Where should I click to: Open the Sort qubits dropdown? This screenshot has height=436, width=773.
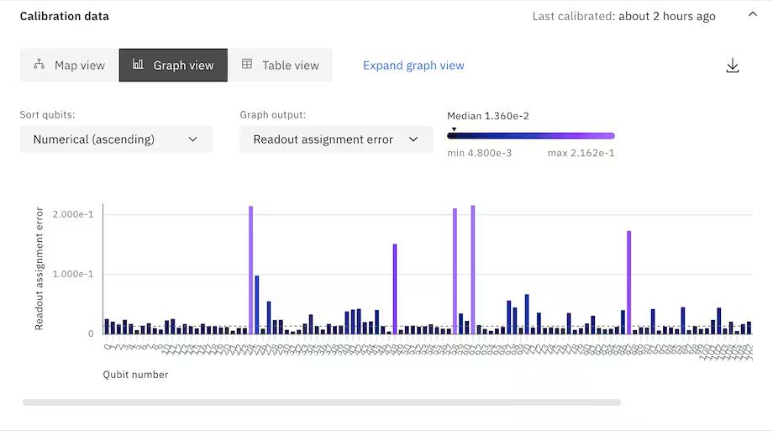click(x=116, y=139)
